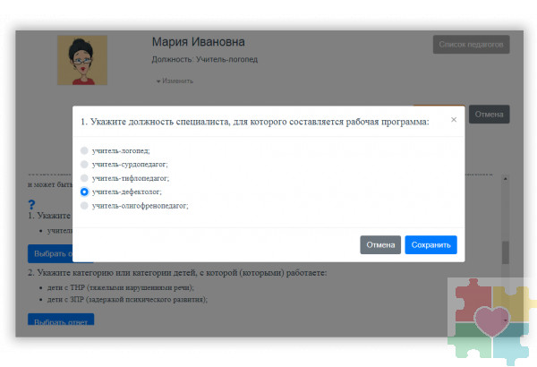This screenshot has width=537, height=367.
Task: Select the учитель-тифлопедагог radio option
Action: point(85,178)
